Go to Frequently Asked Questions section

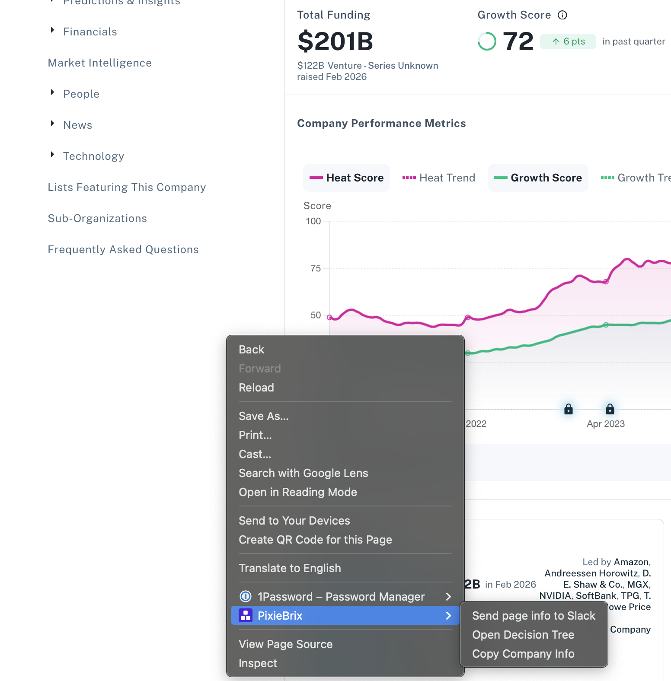pos(123,249)
